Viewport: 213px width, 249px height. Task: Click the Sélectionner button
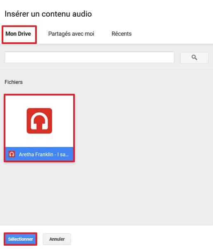pos(20,239)
